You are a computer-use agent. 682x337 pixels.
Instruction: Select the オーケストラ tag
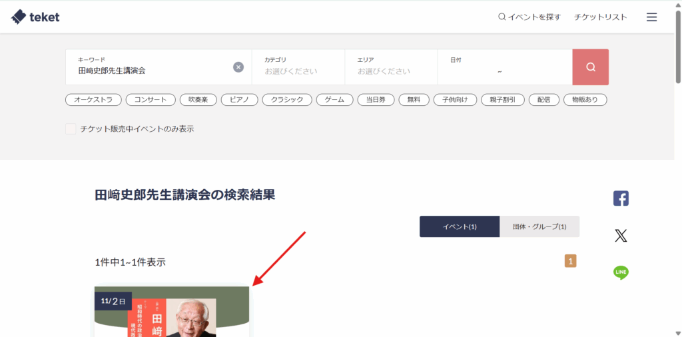[93, 100]
